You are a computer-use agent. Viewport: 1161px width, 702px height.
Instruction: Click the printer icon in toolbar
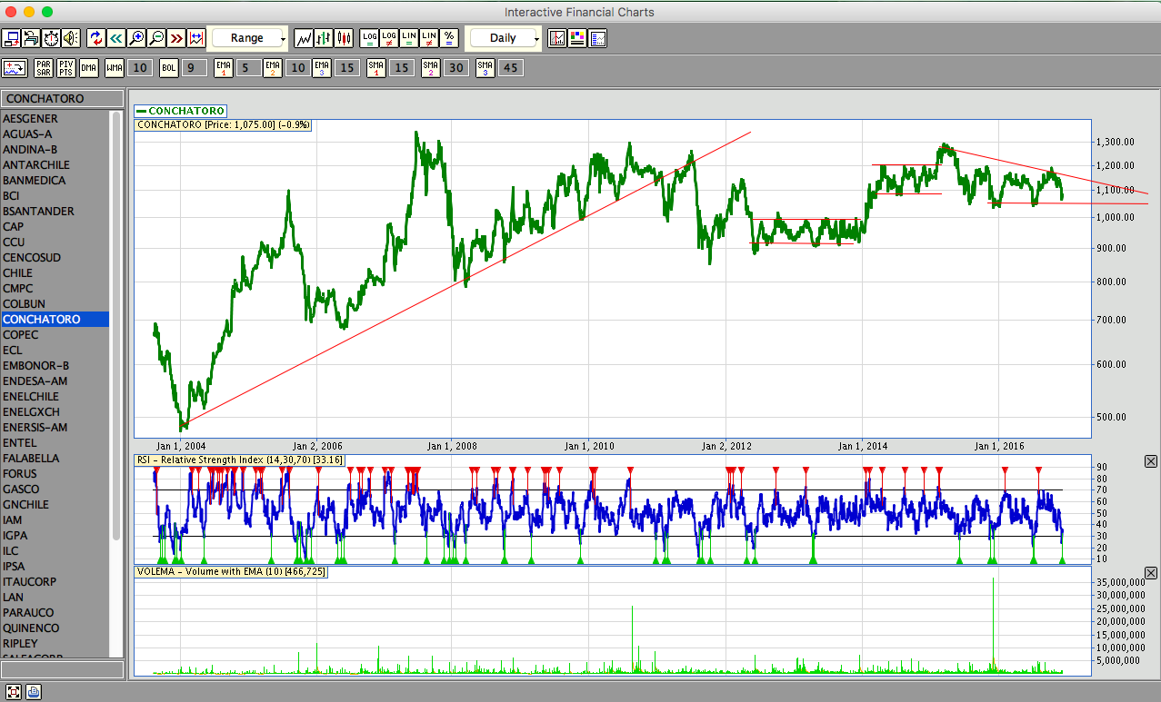click(x=31, y=38)
